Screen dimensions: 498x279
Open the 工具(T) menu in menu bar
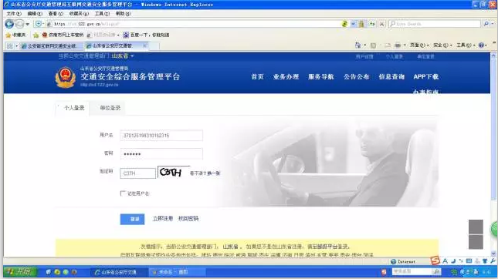pyautogui.click(x=102, y=14)
